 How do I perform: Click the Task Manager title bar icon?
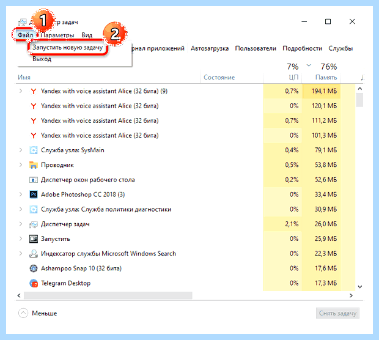point(23,22)
